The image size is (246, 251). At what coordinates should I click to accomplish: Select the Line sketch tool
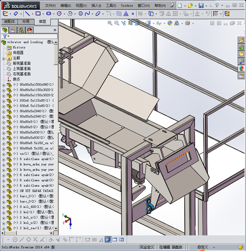[27, 14]
